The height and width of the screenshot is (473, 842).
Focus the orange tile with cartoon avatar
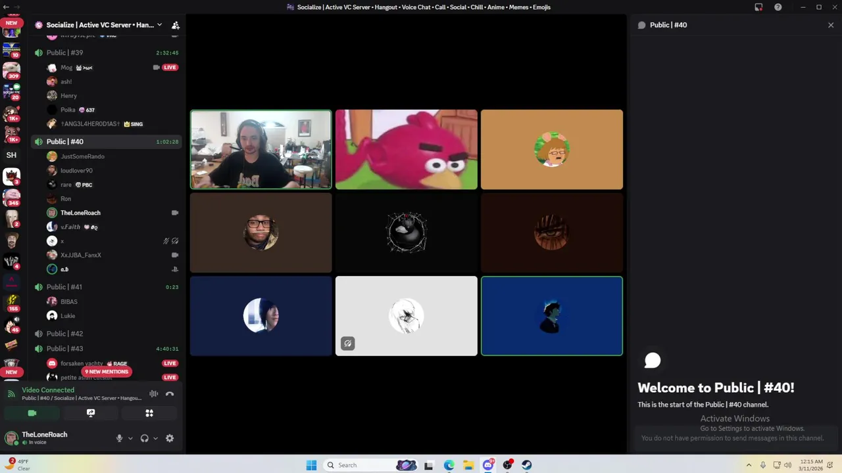[552, 150]
